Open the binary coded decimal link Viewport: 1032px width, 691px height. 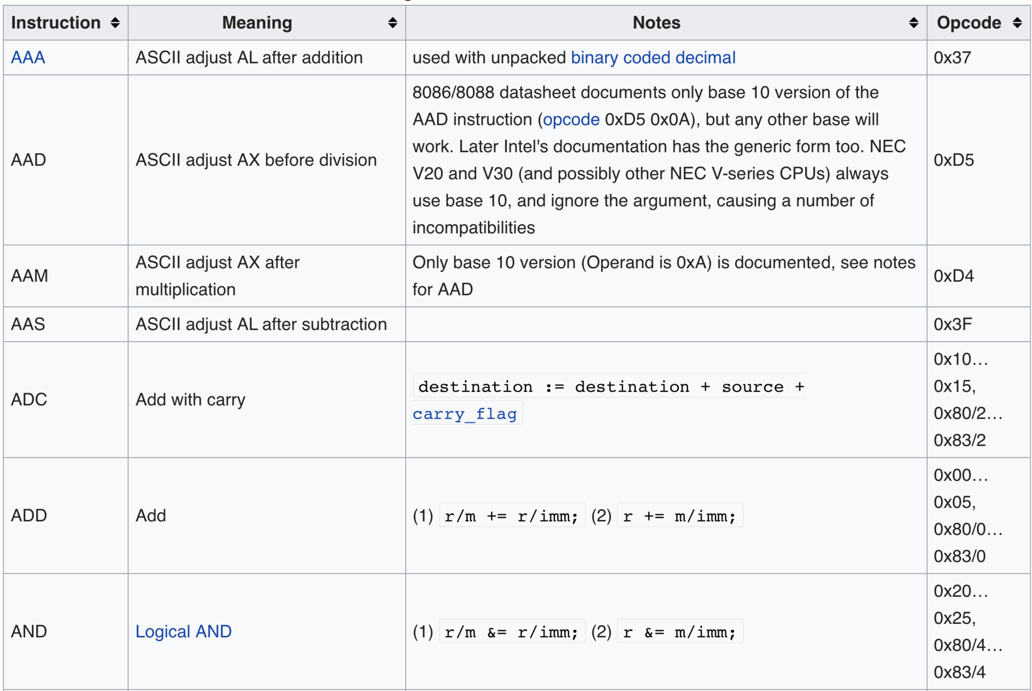coord(653,57)
